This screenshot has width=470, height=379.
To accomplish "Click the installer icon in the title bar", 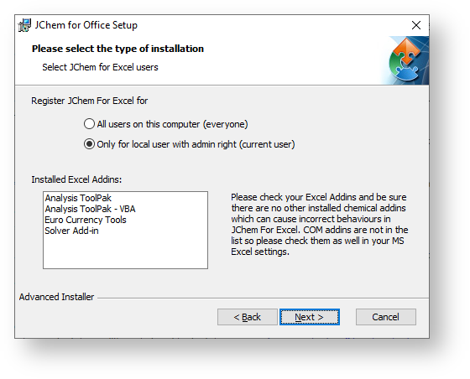I will (24, 25).
